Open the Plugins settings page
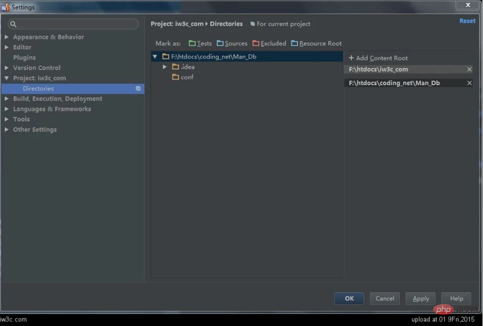This screenshot has width=483, height=326. pyautogui.click(x=24, y=58)
